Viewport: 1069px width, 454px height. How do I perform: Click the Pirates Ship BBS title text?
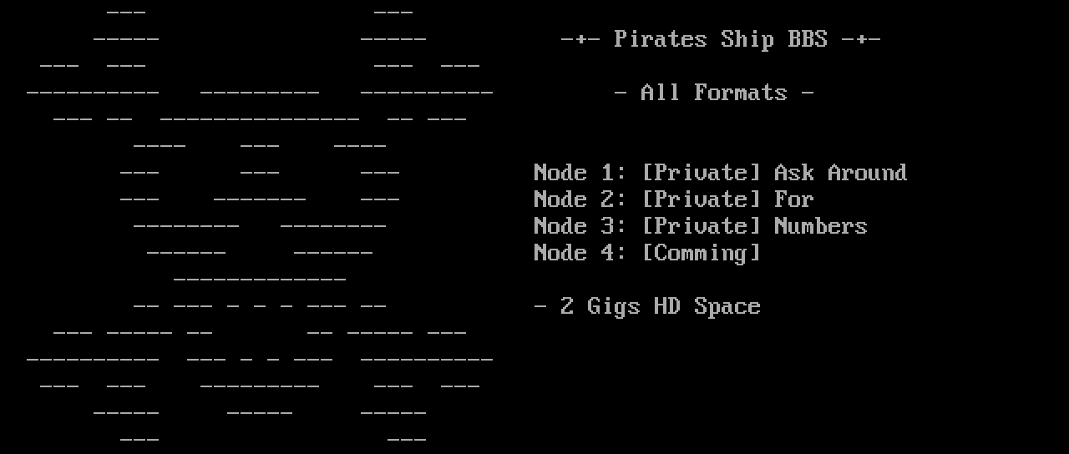(720, 39)
